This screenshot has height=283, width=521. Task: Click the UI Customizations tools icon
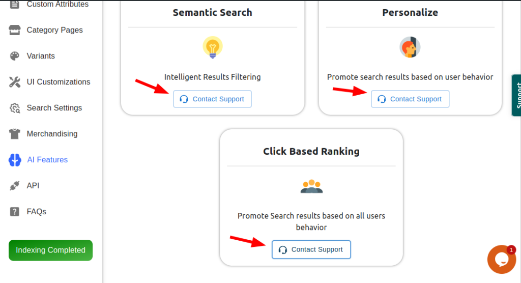[15, 82]
